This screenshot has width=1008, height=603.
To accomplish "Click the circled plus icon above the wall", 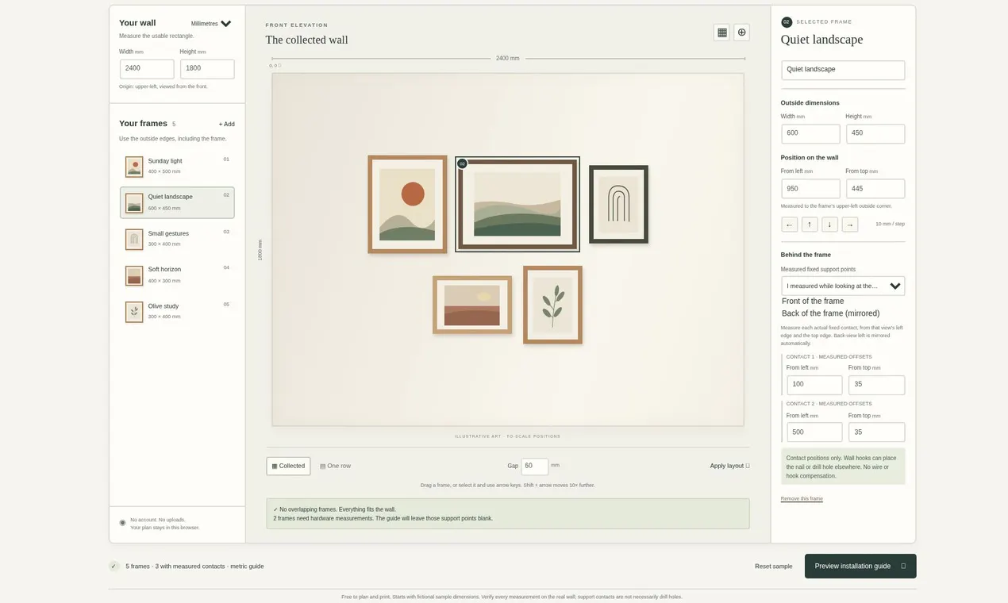I will point(742,33).
